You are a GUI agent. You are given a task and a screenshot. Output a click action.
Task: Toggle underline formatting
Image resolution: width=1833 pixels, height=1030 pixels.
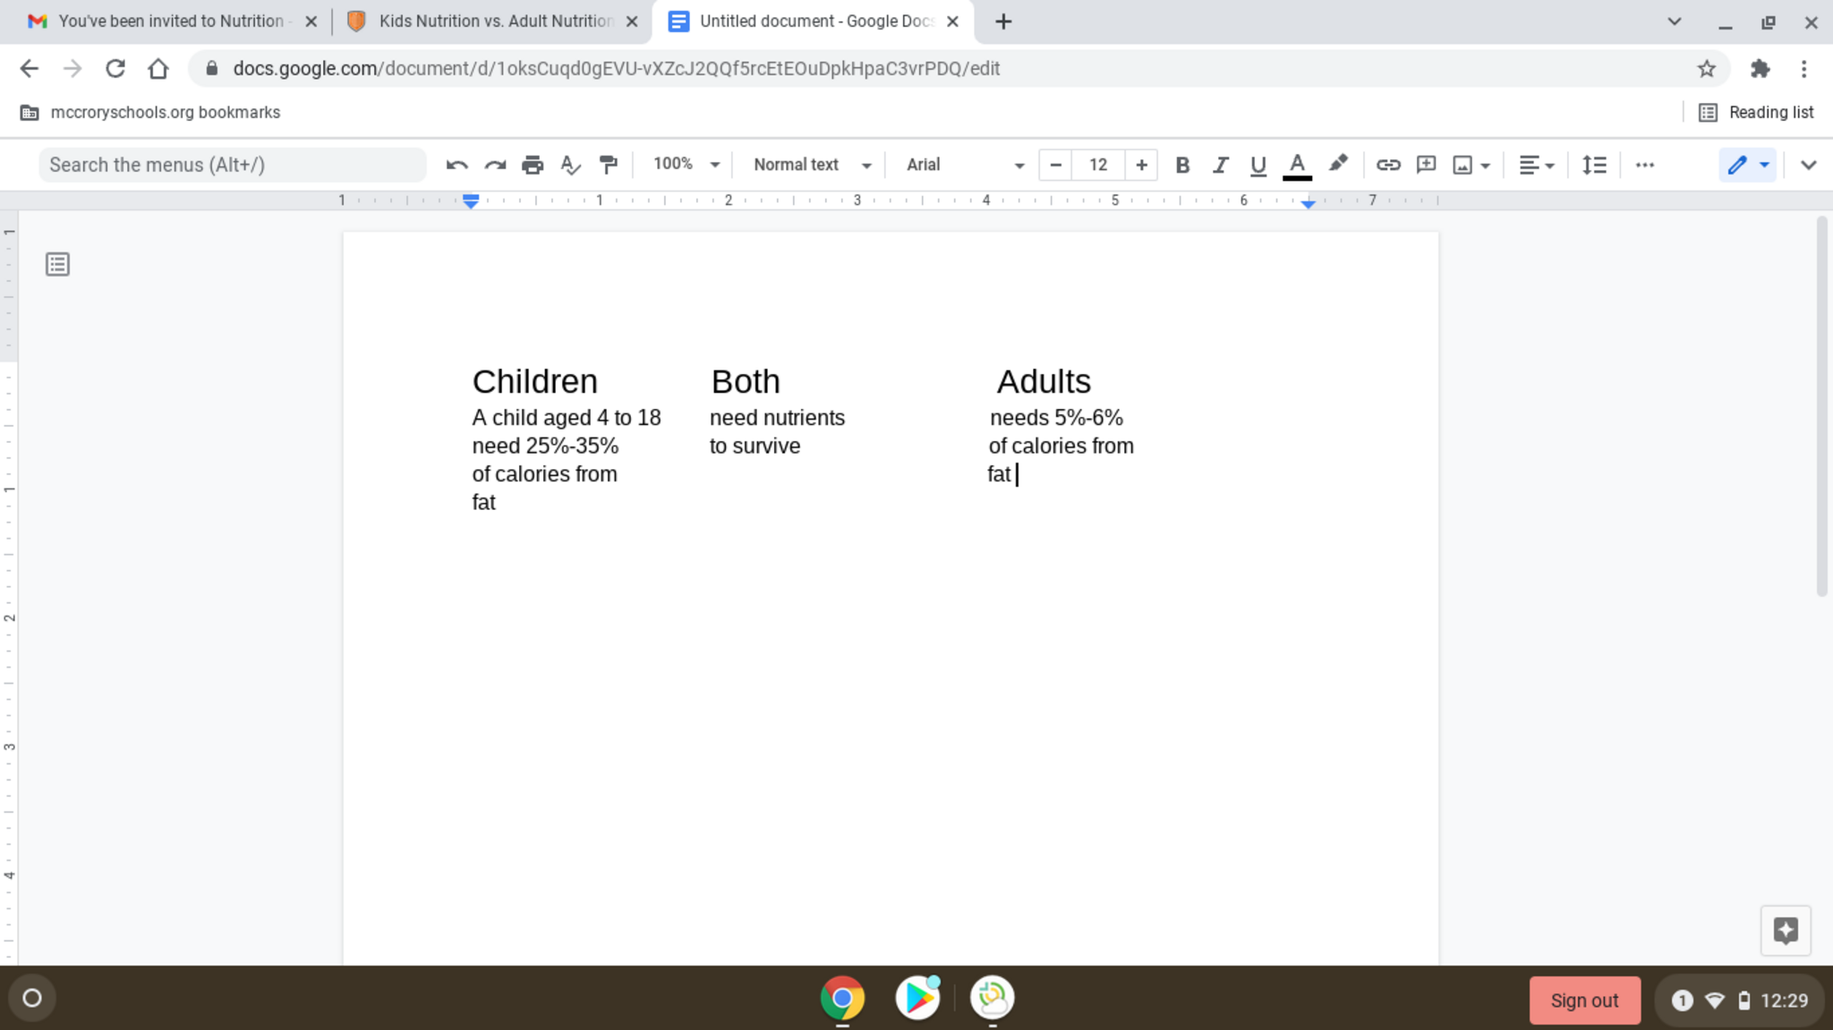(x=1258, y=165)
